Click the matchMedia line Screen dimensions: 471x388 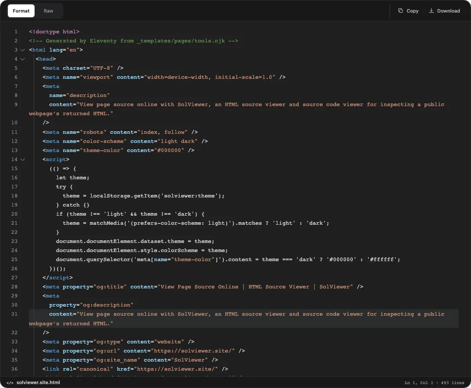[196, 223]
